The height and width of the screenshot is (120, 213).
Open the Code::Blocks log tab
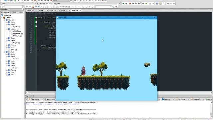click(x=35, y=99)
